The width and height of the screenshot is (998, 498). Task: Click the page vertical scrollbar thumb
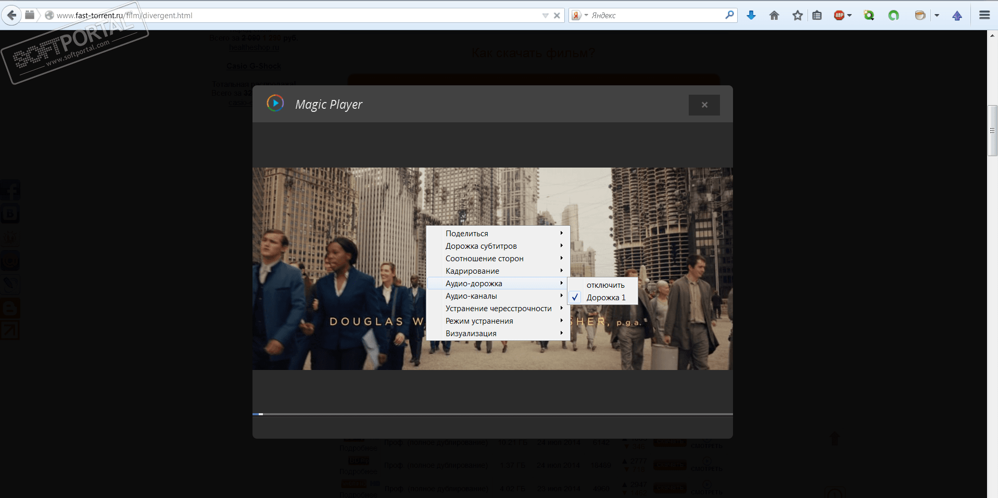[992, 131]
